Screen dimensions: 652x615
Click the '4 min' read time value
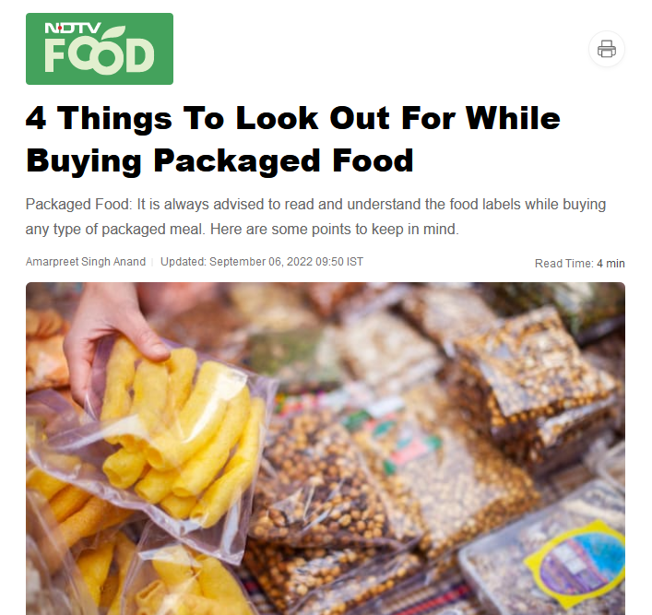(x=611, y=263)
